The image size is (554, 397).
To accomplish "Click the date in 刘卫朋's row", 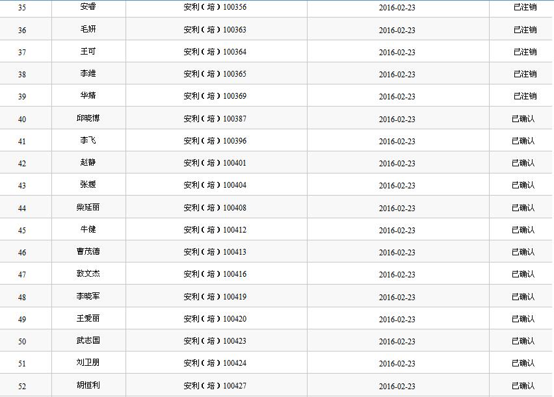I will pyautogui.click(x=397, y=364).
